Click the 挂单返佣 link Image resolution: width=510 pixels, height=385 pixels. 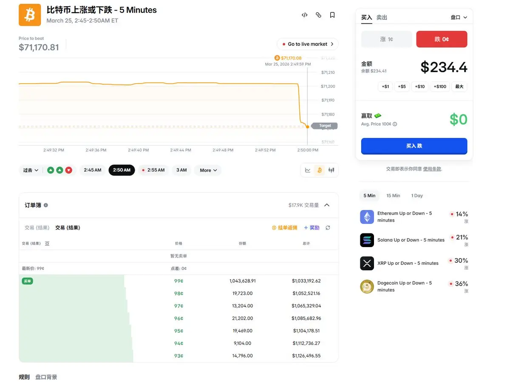[x=285, y=228]
